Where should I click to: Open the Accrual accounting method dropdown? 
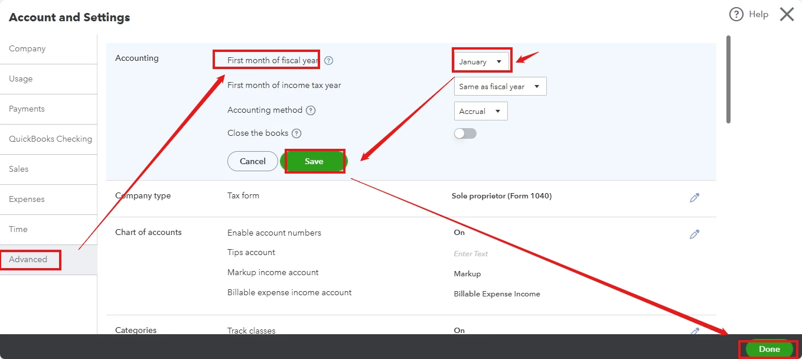pyautogui.click(x=481, y=111)
